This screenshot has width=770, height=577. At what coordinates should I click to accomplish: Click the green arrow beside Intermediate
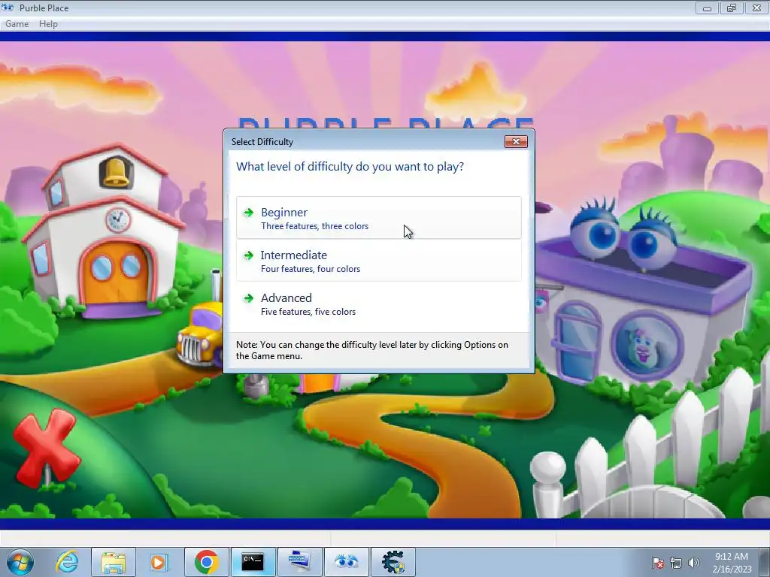248,255
